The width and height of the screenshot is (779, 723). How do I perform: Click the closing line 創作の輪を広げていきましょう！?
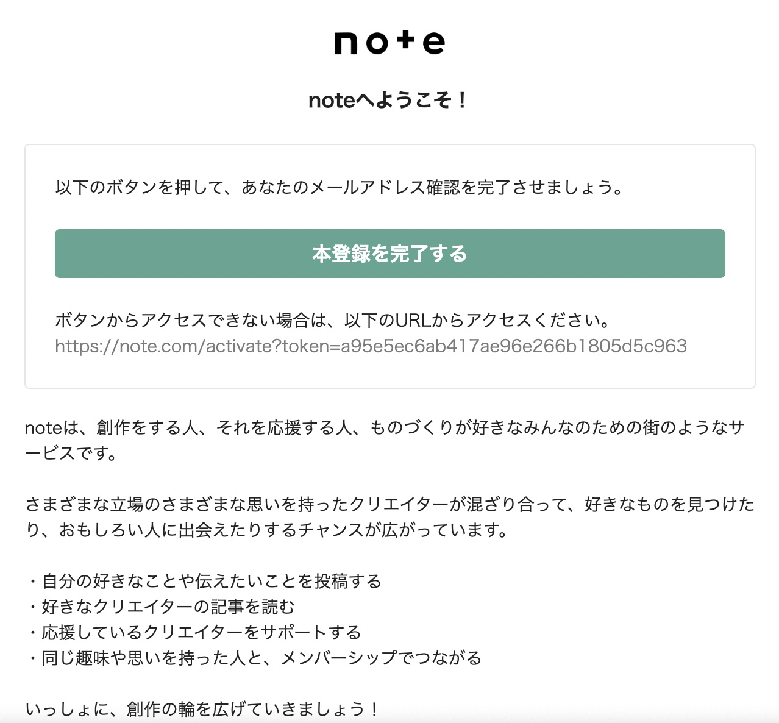coord(202,709)
